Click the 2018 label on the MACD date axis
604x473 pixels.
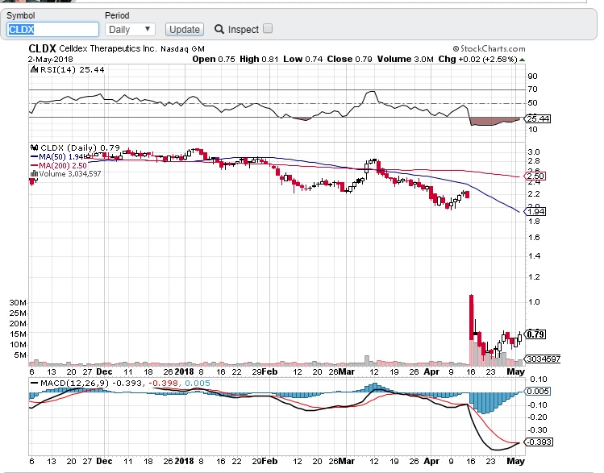tap(184, 461)
